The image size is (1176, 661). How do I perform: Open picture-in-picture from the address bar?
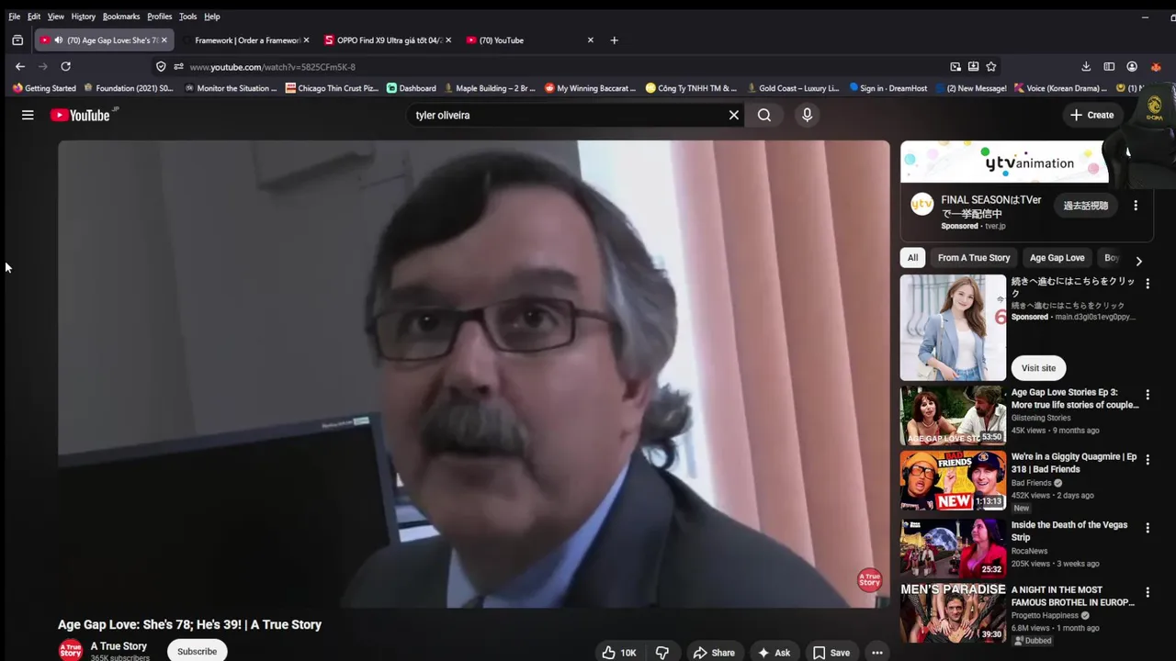click(955, 66)
